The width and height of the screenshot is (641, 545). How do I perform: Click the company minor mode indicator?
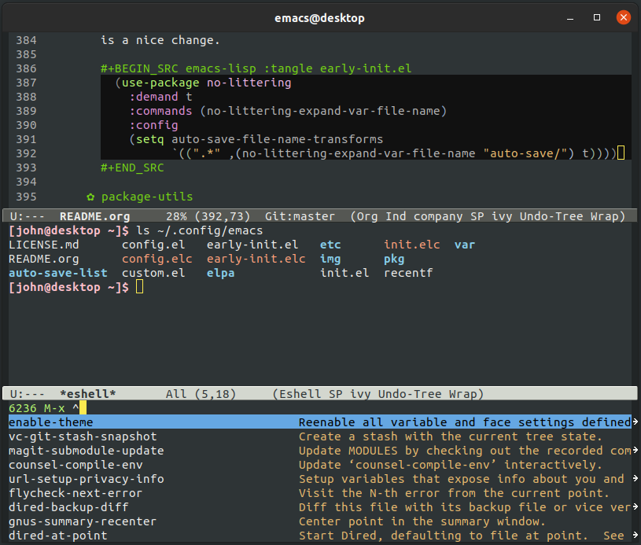(x=438, y=216)
